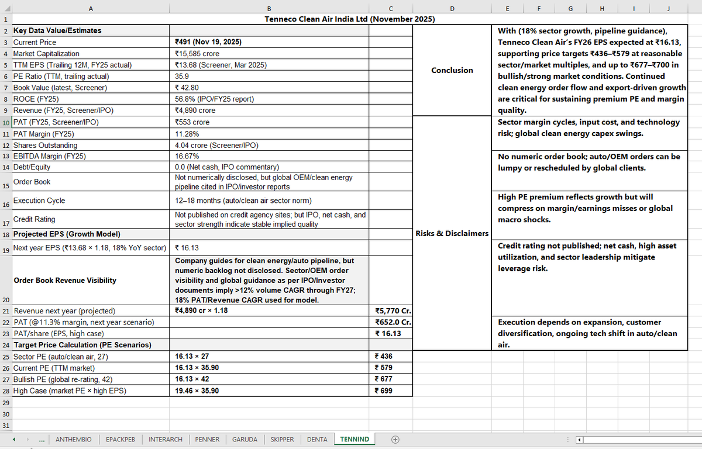702x449 pixels.
Task: Select the '19.46 × 35.90' high case cell
Action: coord(269,391)
